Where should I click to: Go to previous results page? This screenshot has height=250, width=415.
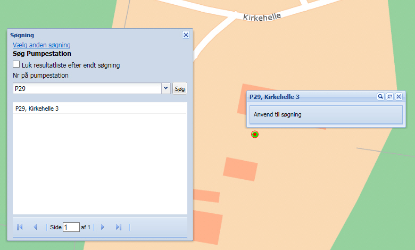pos(35,227)
